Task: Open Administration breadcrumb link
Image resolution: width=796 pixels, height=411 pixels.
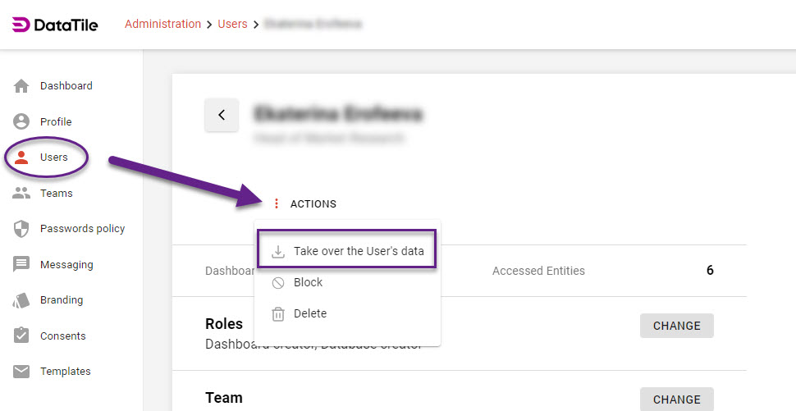Action: 162,25
